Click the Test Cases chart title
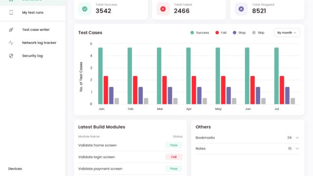The height and width of the screenshot is (176, 313). click(90, 33)
